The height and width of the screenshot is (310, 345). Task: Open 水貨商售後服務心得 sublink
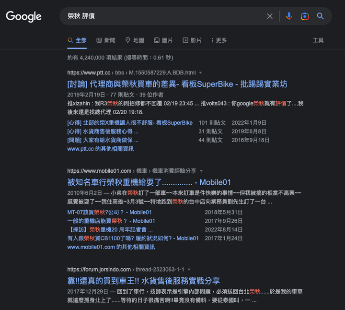103,131
